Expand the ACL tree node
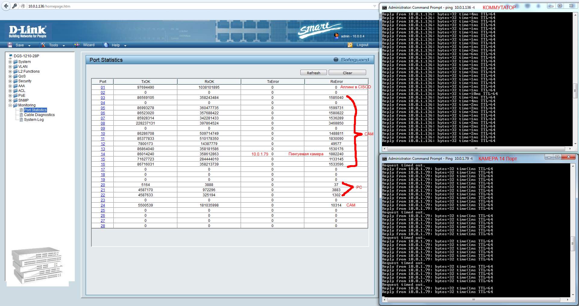Image resolution: width=579 pixels, height=306 pixels. [x=10, y=91]
